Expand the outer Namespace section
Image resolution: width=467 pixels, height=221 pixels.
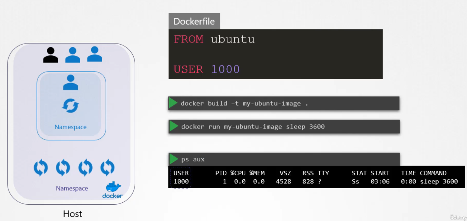tap(72, 188)
